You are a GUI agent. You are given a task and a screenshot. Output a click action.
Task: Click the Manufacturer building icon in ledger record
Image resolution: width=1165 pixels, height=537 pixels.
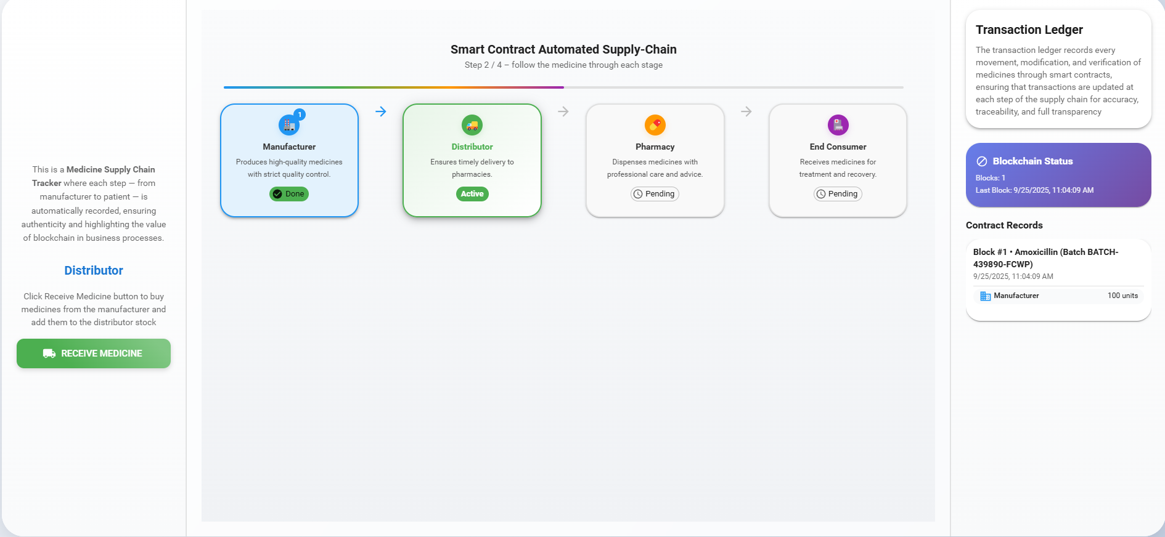tap(986, 296)
